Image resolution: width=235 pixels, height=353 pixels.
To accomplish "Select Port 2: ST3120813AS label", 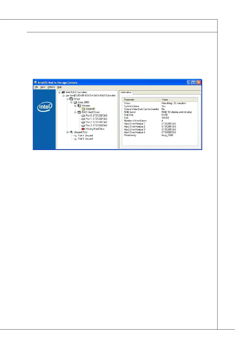I will (x=96, y=122).
